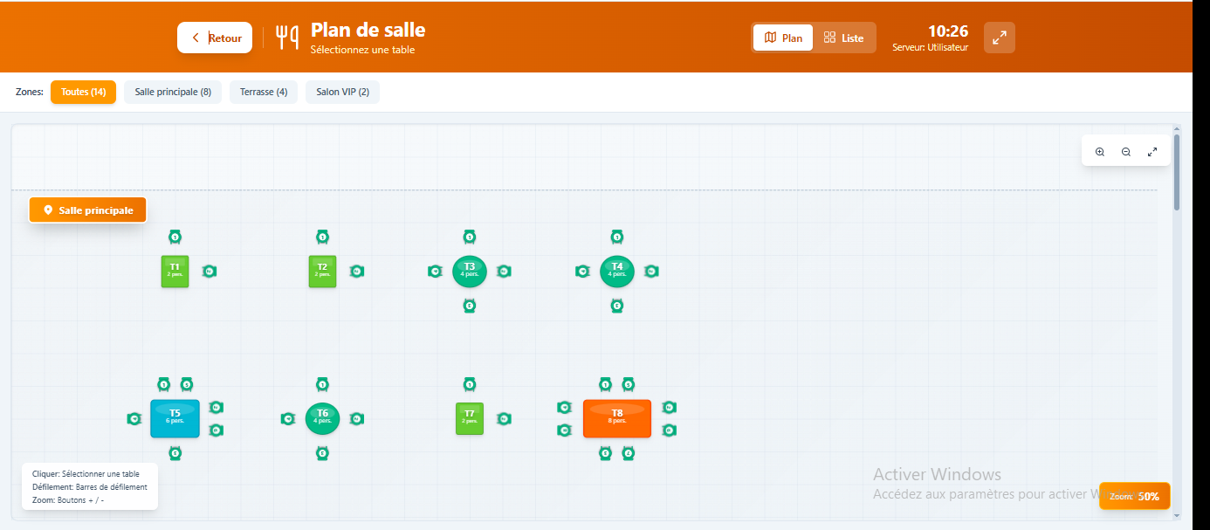This screenshot has height=530, width=1210.
Task: Switch to Plan view
Action: coord(783,38)
